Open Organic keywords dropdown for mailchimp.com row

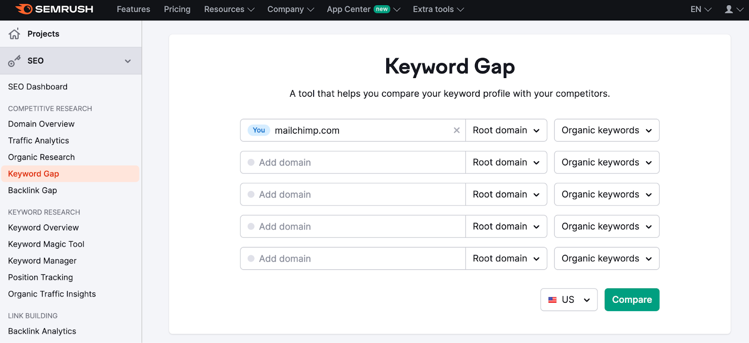[607, 130]
